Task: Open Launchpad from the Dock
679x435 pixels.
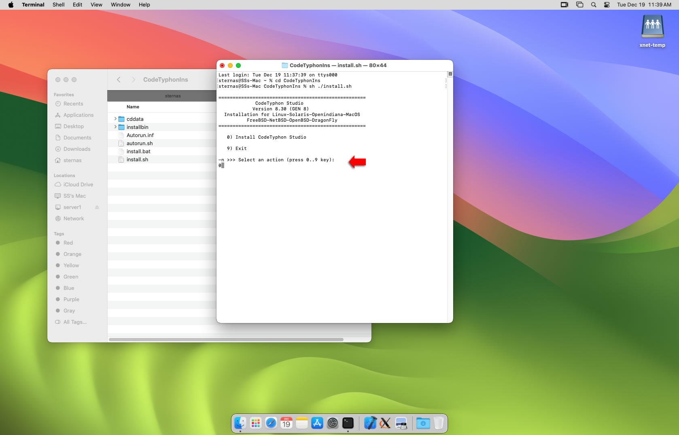Action: tap(256, 423)
